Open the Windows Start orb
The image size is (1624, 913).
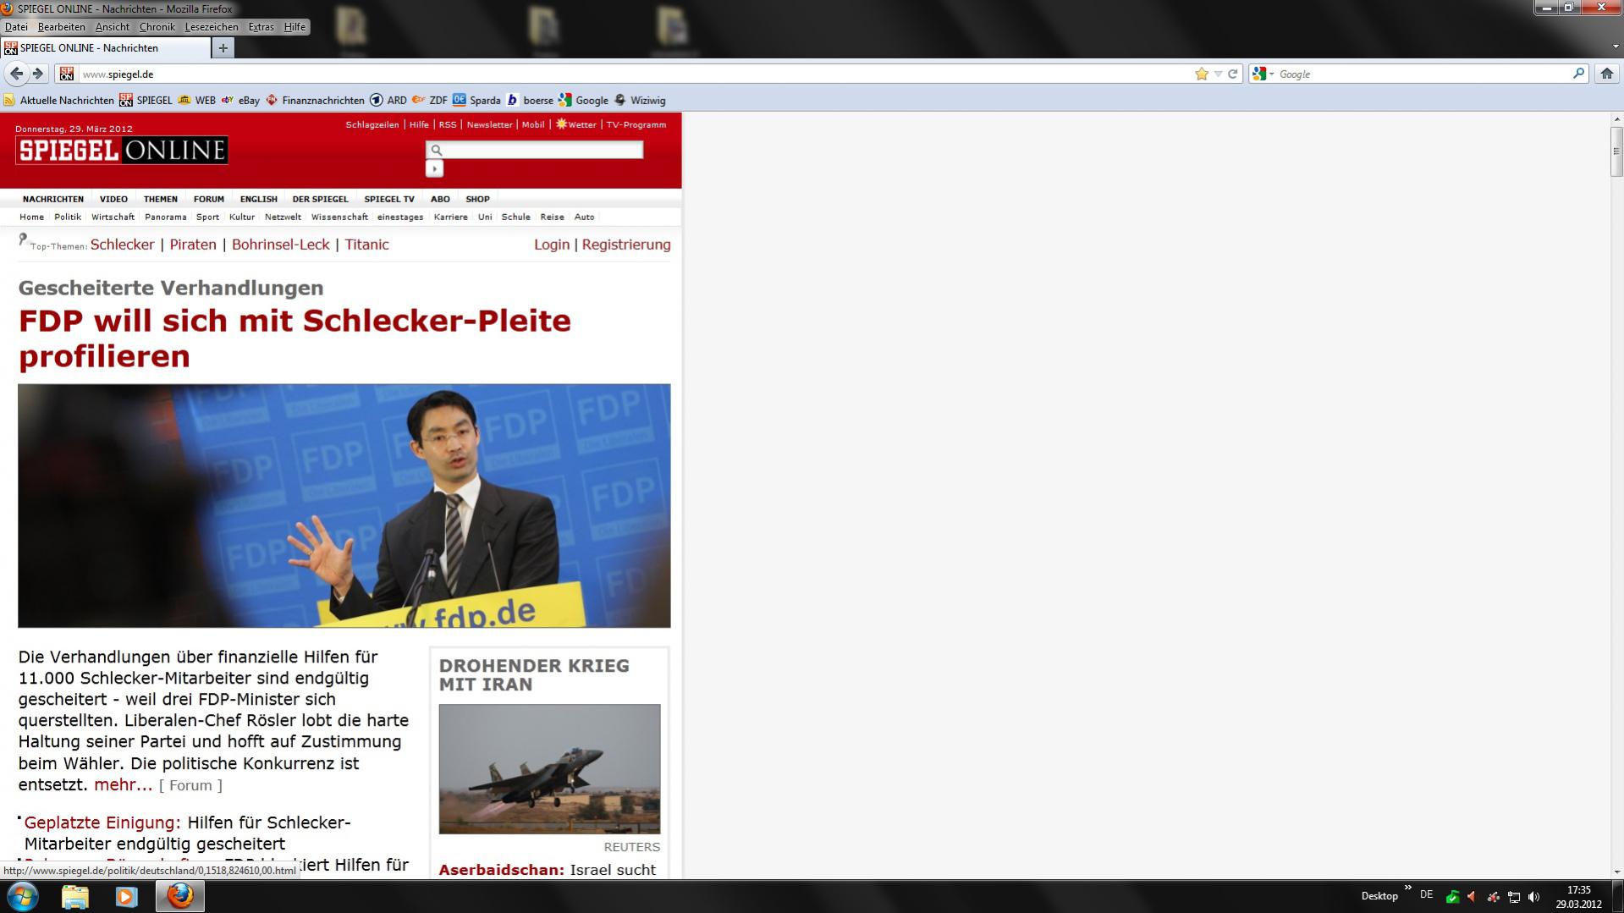[23, 896]
